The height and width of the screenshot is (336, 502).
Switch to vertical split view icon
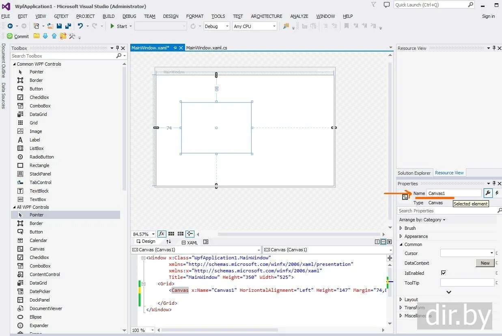point(377,242)
